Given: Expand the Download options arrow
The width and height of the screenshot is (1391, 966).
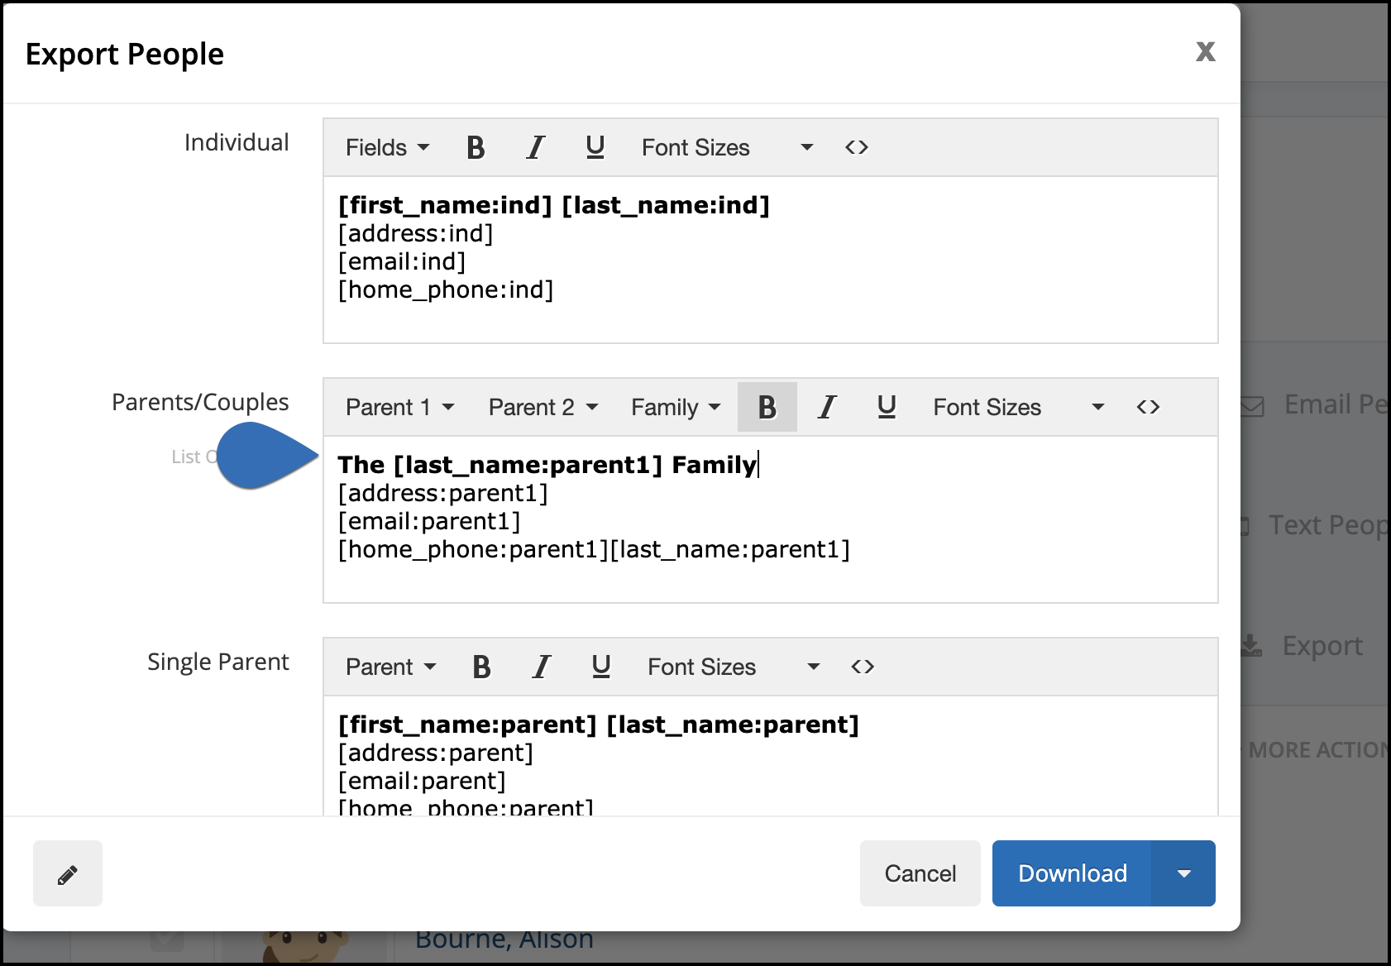Looking at the screenshot, I should [1183, 873].
